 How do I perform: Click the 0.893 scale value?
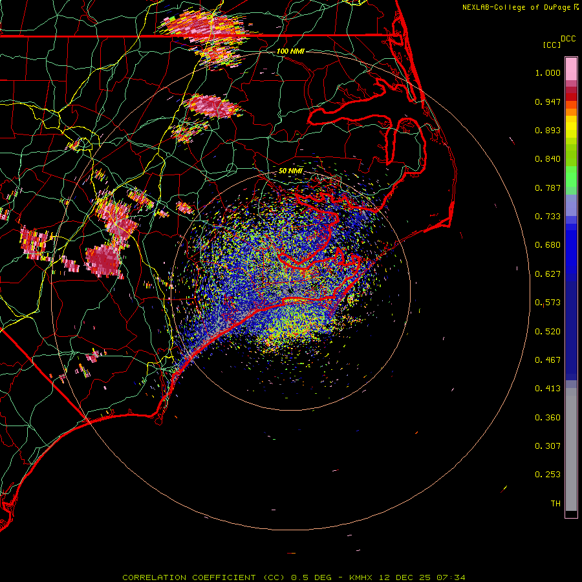click(x=548, y=130)
